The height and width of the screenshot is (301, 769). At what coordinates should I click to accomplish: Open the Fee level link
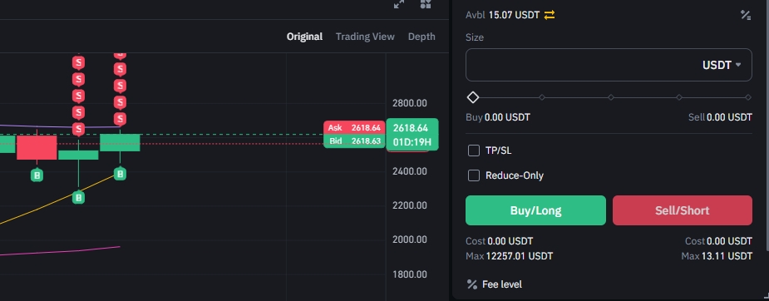tap(502, 284)
